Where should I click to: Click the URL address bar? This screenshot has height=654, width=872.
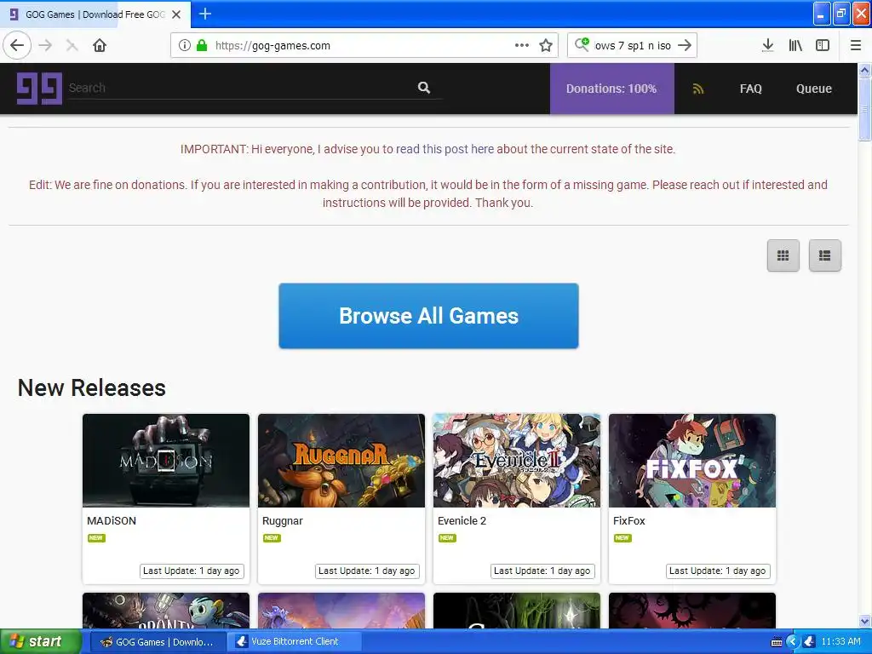coord(364,45)
